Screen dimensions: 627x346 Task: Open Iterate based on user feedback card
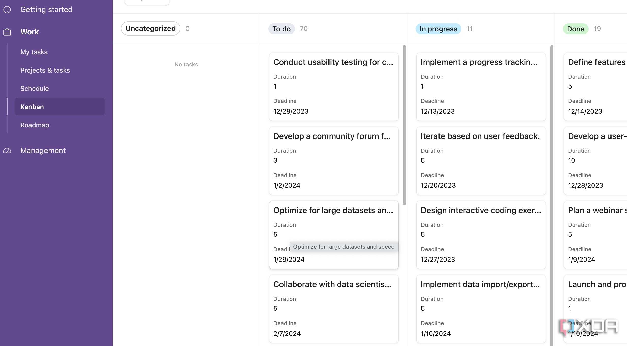(x=481, y=161)
